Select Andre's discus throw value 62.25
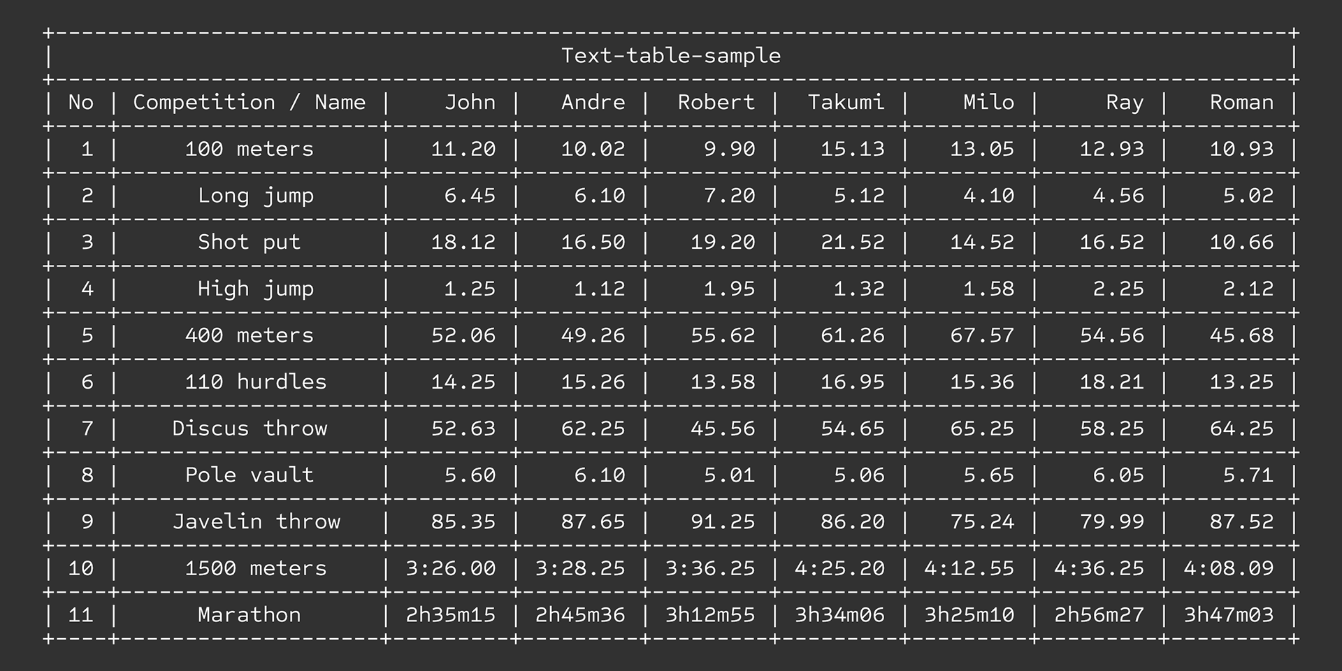This screenshot has height=671, width=1342. coord(593,428)
